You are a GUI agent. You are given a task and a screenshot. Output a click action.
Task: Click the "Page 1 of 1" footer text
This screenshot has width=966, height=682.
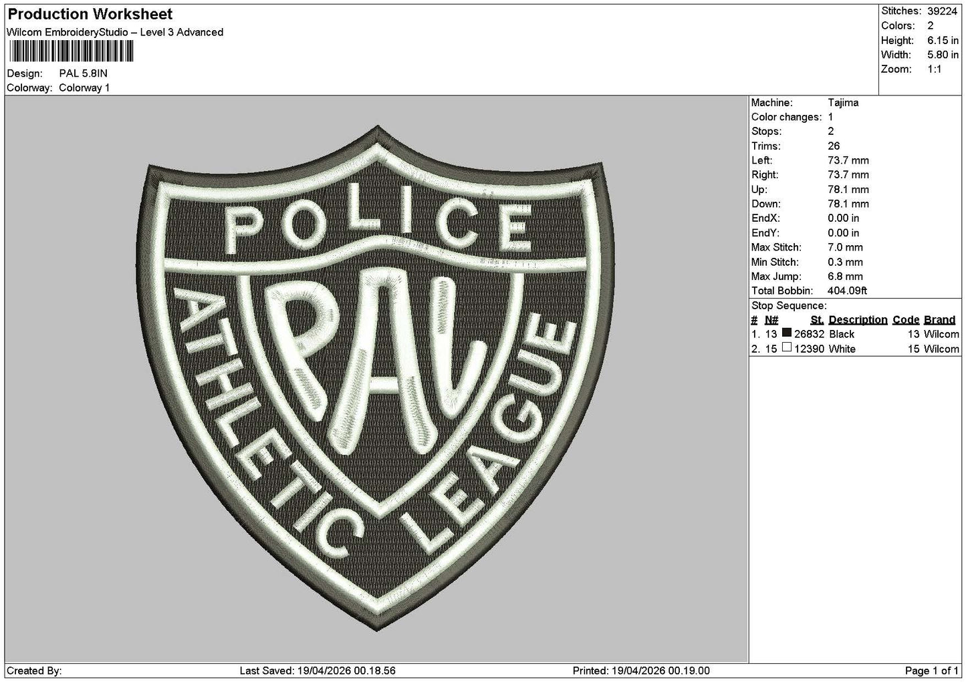pyautogui.click(x=932, y=671)
